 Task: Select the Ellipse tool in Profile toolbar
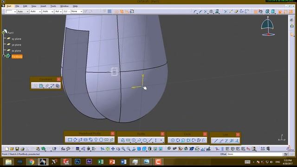click(x=145, y=140)
